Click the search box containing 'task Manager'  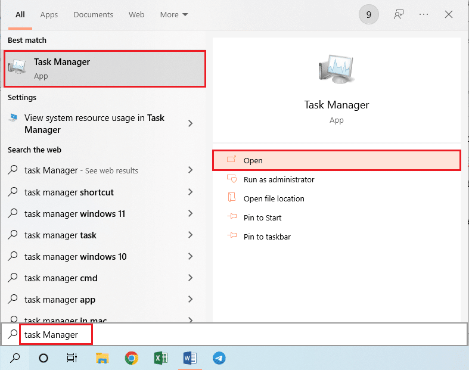tap(238, 335)
